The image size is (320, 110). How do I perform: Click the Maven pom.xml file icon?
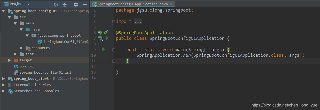point(16,66)
